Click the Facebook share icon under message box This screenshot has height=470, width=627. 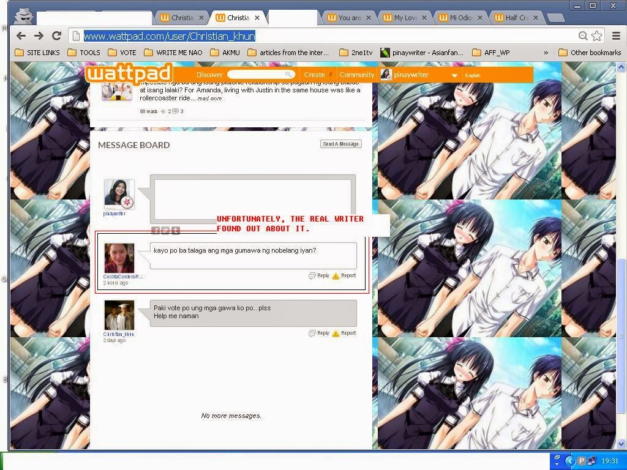[x=155, y=230]
